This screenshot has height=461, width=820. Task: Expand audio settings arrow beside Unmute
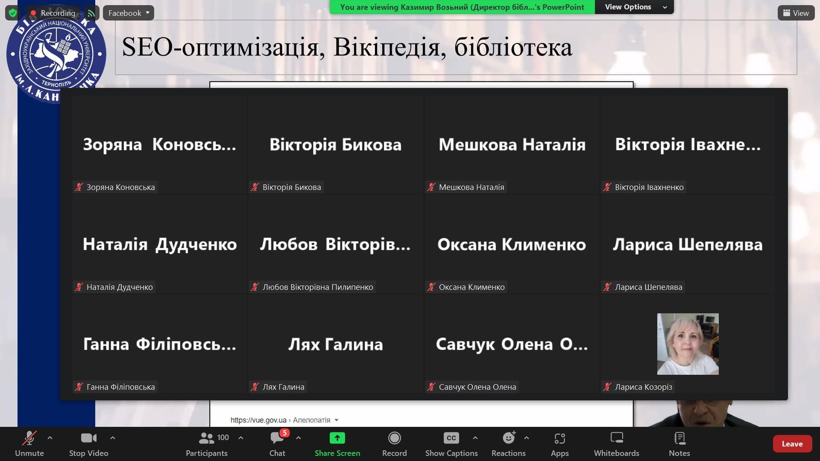(50, 438)
